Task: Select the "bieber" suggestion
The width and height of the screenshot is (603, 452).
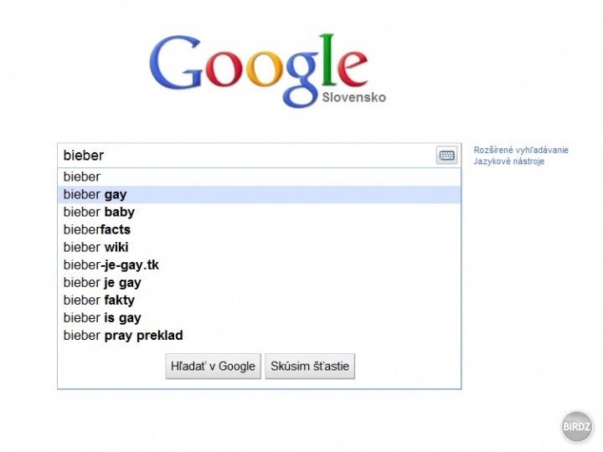Action: click(x=259, y=177)
